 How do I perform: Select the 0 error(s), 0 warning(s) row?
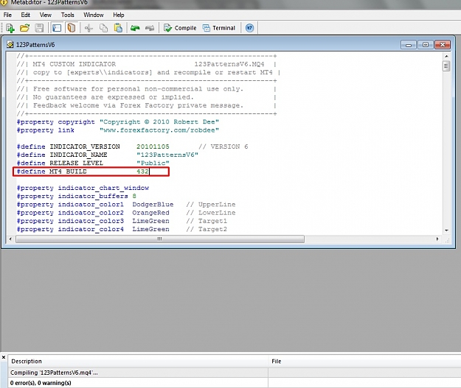pyautogui.click(x=235, y=383)
